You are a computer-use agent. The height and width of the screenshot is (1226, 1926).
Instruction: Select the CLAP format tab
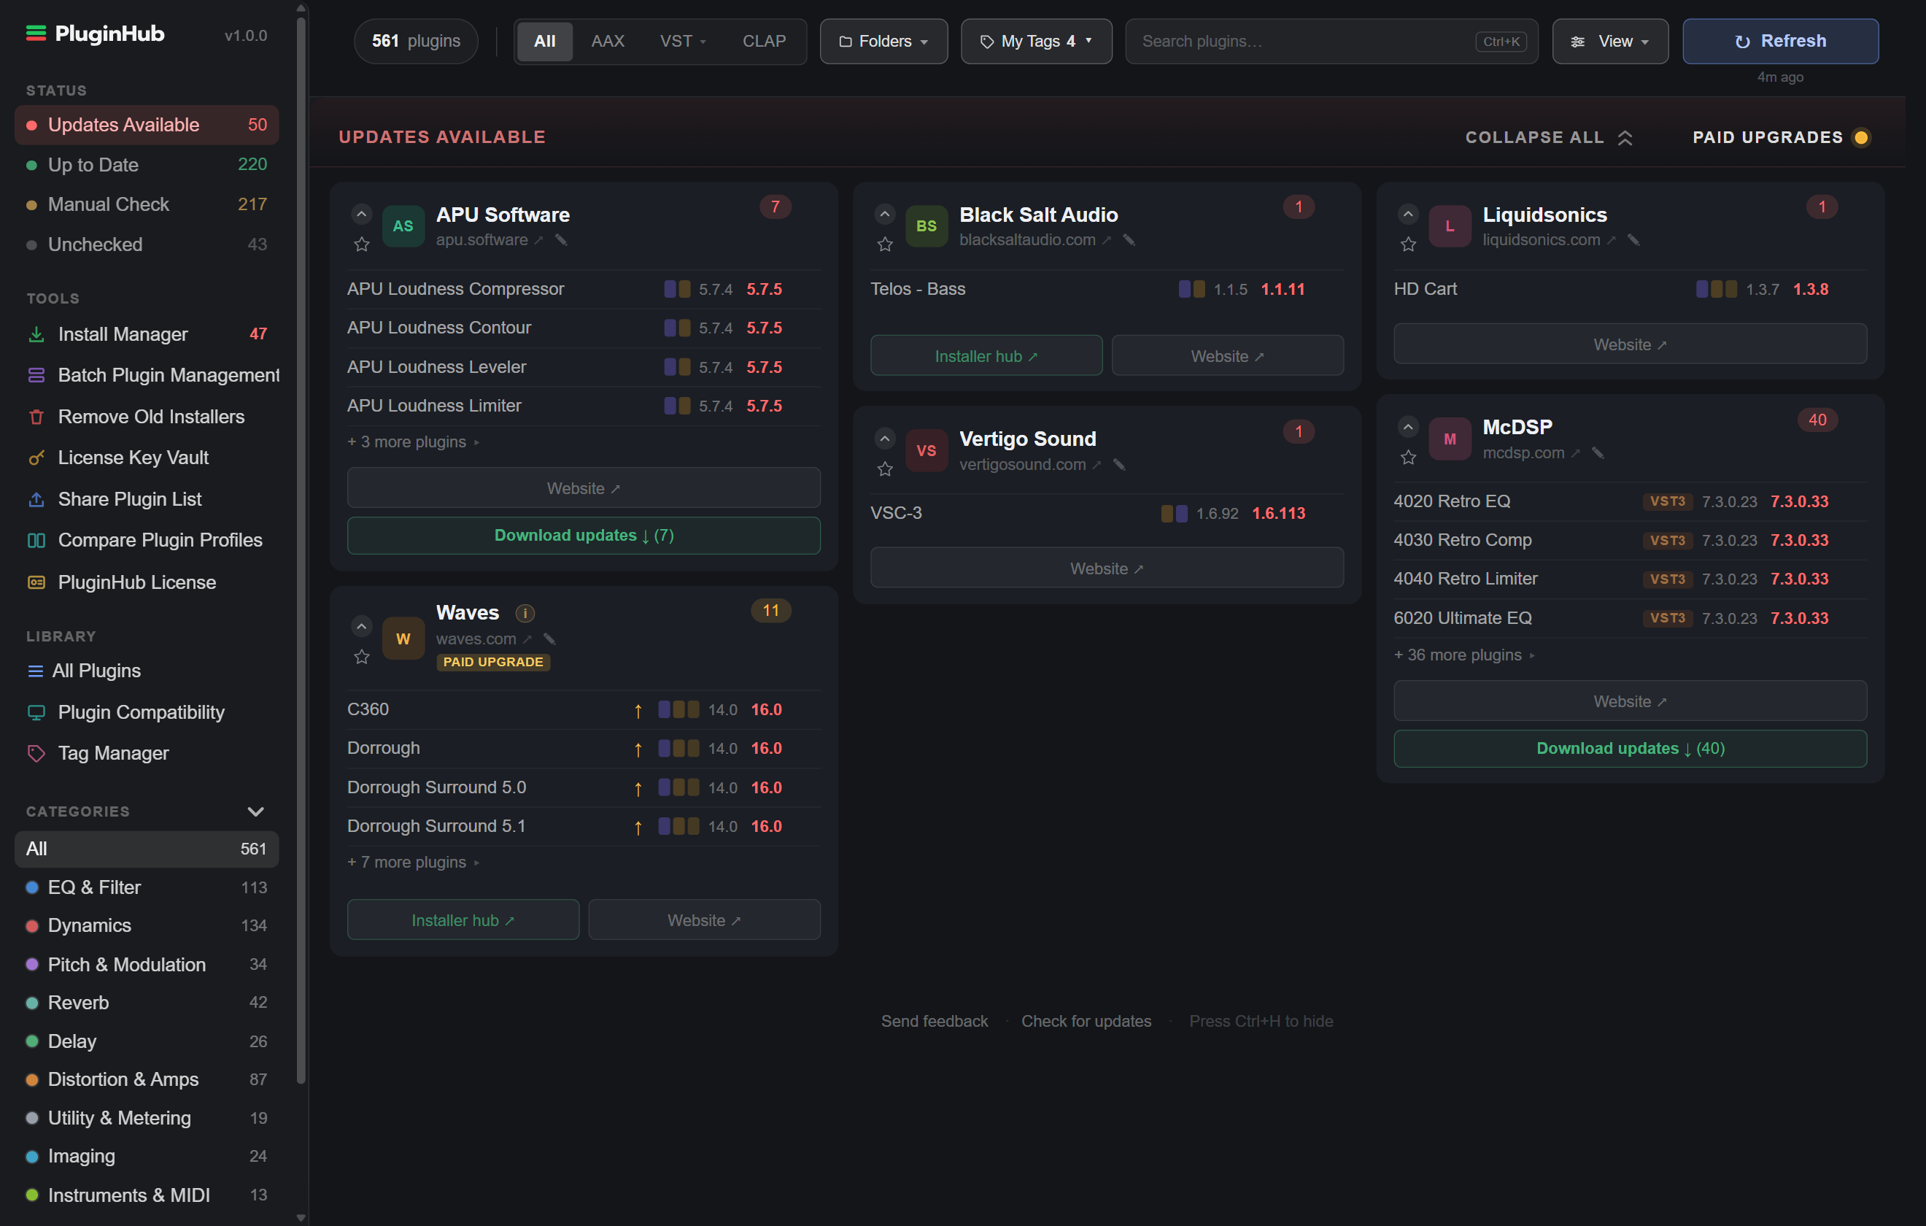(x=763, y=41)
